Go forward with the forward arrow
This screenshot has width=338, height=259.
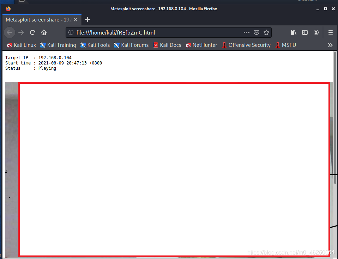click(21, 32)
